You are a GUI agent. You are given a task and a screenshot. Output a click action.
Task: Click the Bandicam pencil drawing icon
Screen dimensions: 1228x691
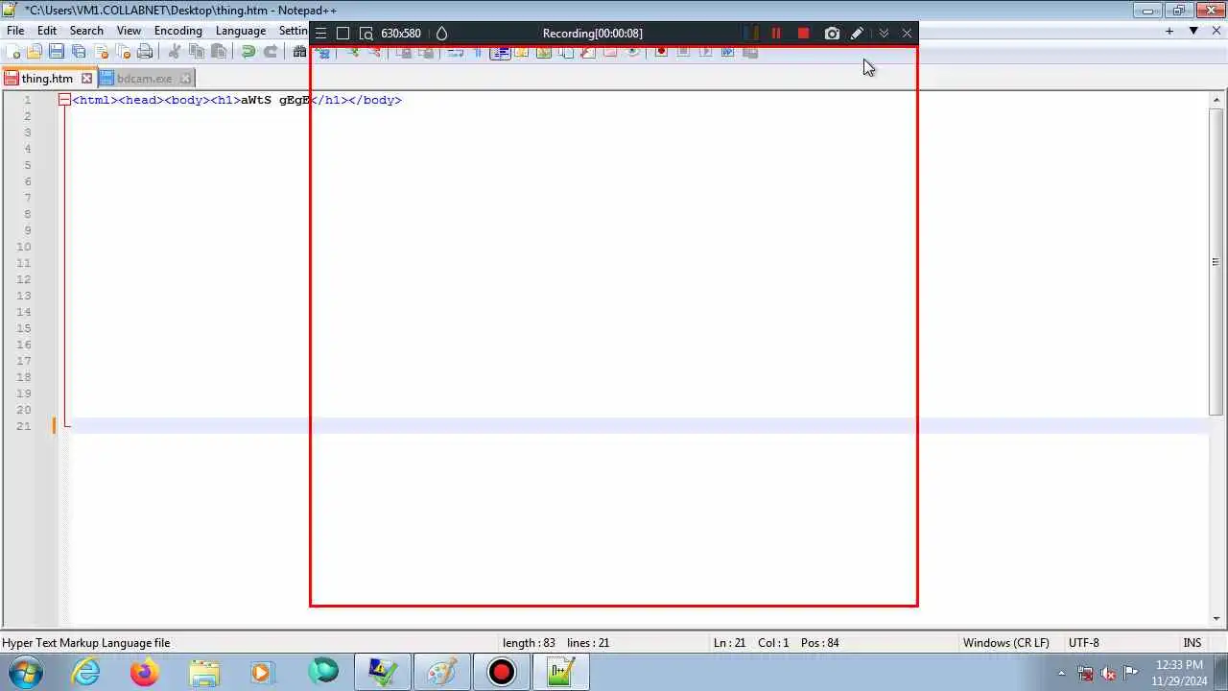[857, 34]
